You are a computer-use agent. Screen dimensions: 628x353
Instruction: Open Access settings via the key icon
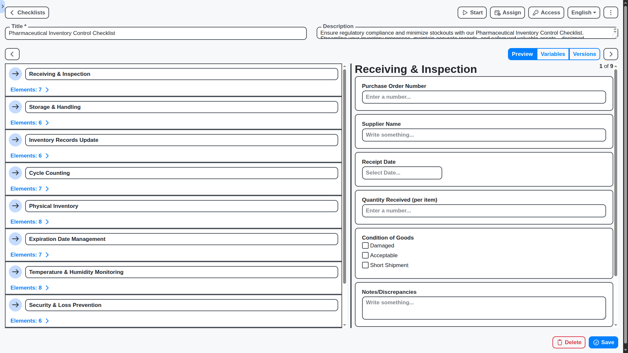click(546, 12)
